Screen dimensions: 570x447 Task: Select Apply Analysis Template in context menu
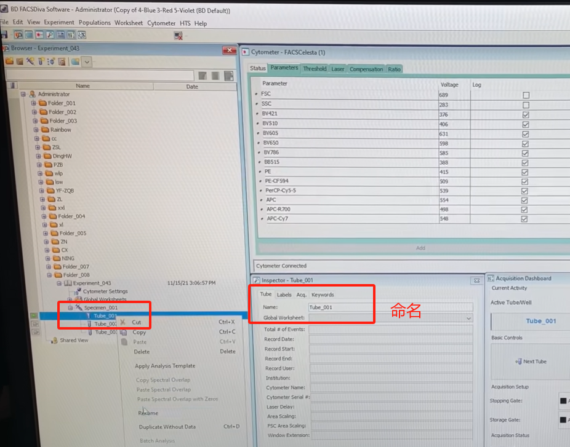pos(165,366)
